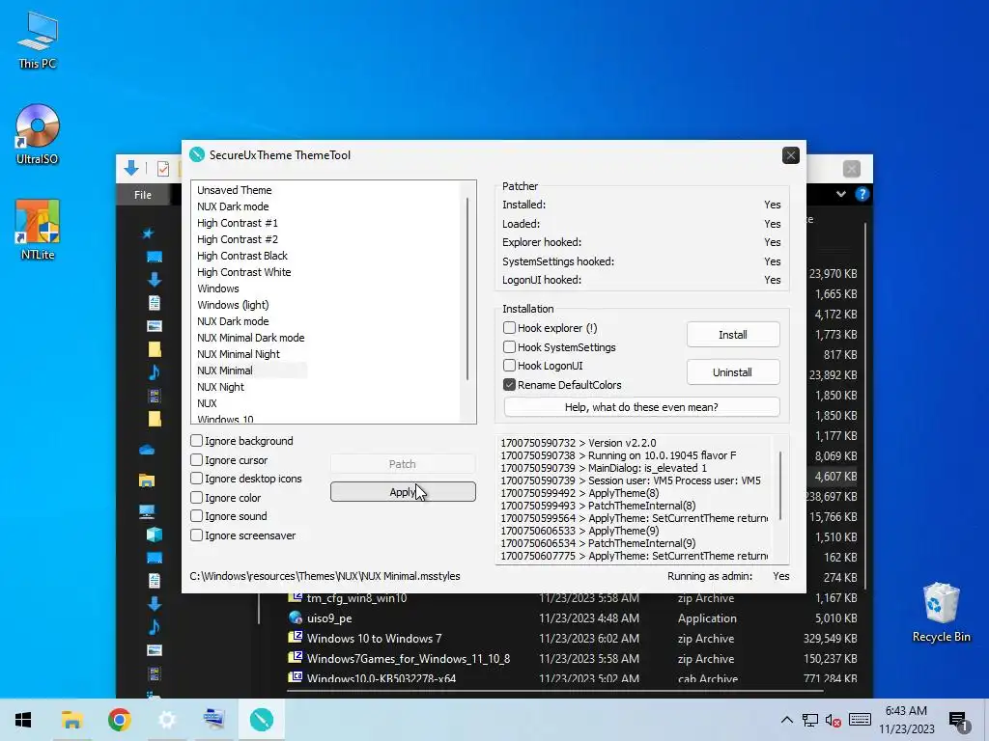The width and height of the screenshot is (989, 741).
Task: Tick the Ignore background checkbox
Action: 196,440
